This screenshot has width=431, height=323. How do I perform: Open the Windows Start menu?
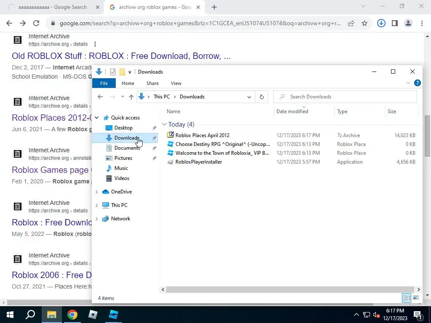pyautogui.click(x=10, y=315)
